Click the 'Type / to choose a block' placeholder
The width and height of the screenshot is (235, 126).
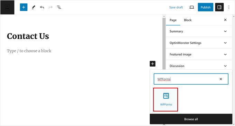tap(29, 51)
